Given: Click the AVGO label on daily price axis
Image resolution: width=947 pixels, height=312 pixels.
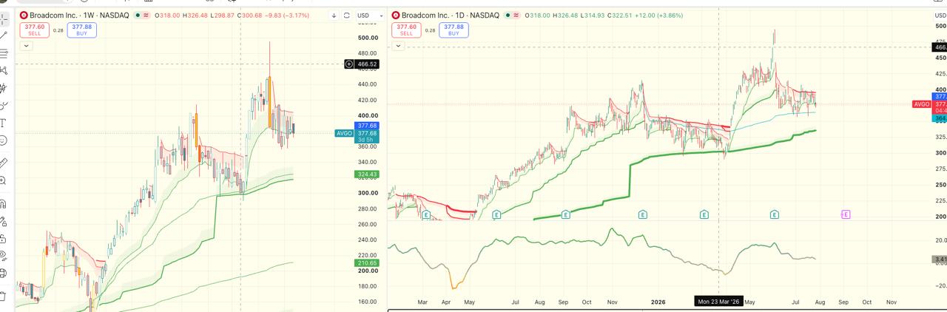Looking at the screenshot, I should pyautogui.click(x=922, y=104).
